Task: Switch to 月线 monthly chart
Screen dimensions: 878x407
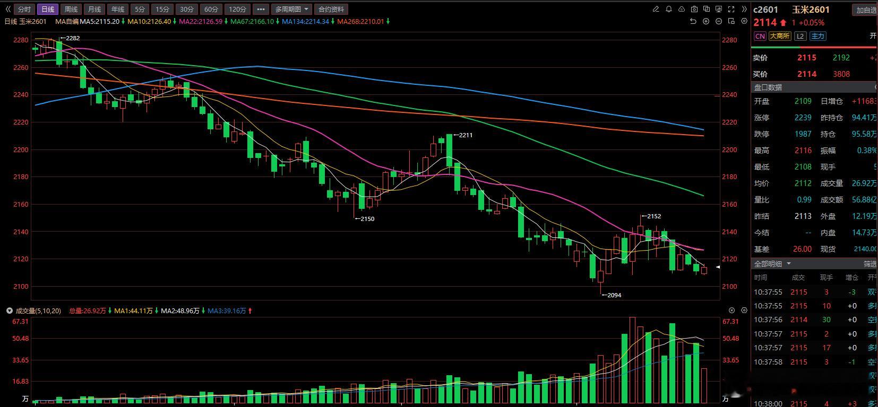Action: coord(94,9)
